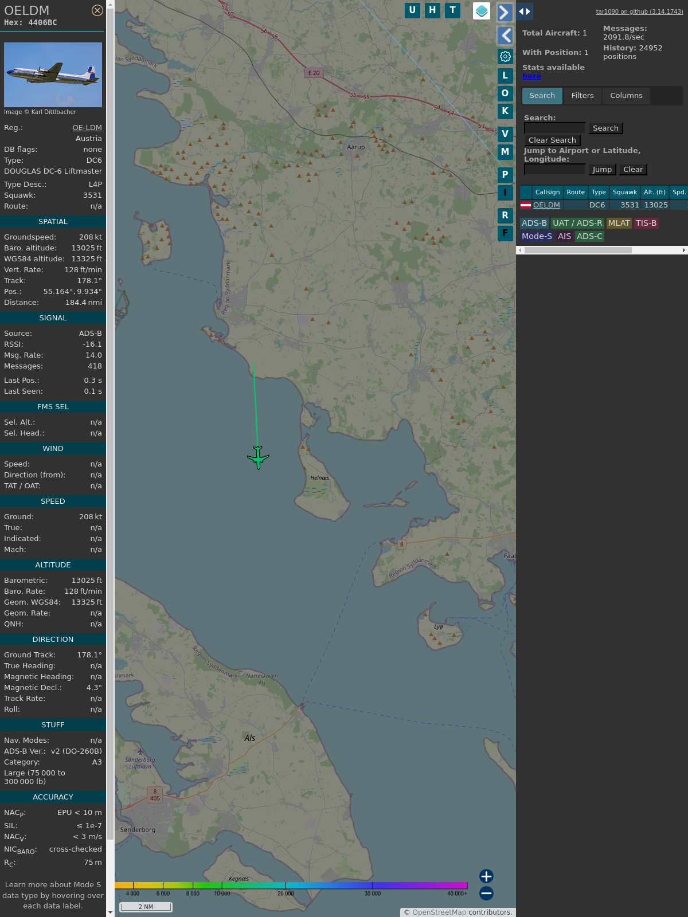Click the H map toggle button
688x917 pixels.
(432, 10)
